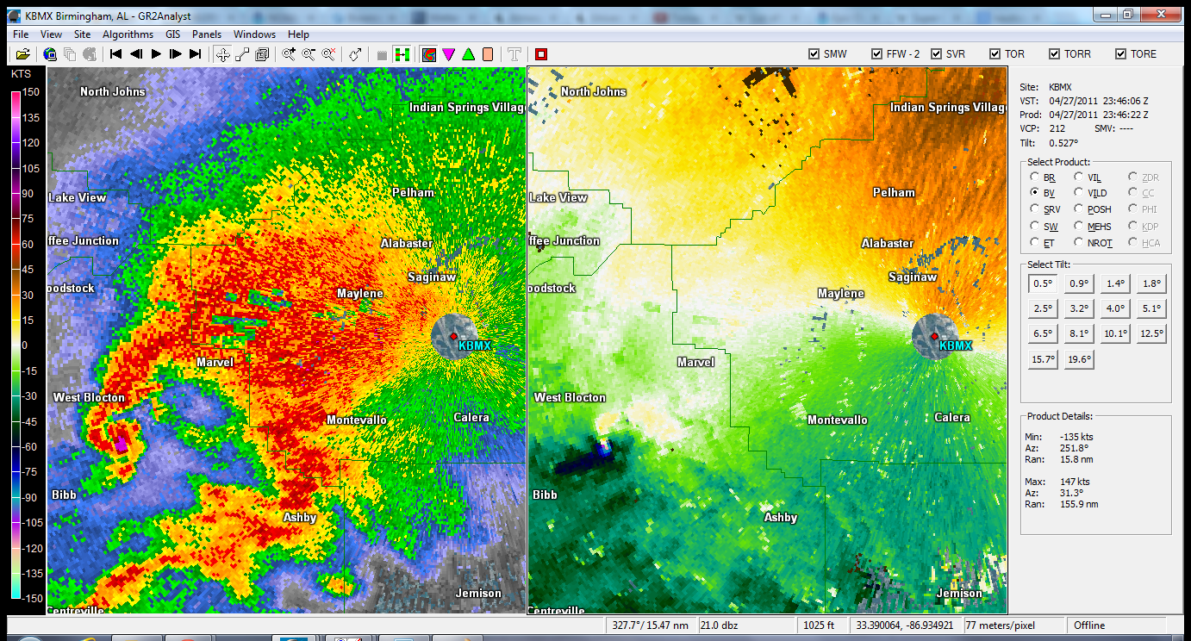Click the greyed-out globe toolbar icon
This screenshot has height=641, width=1191.
point(90,54)
